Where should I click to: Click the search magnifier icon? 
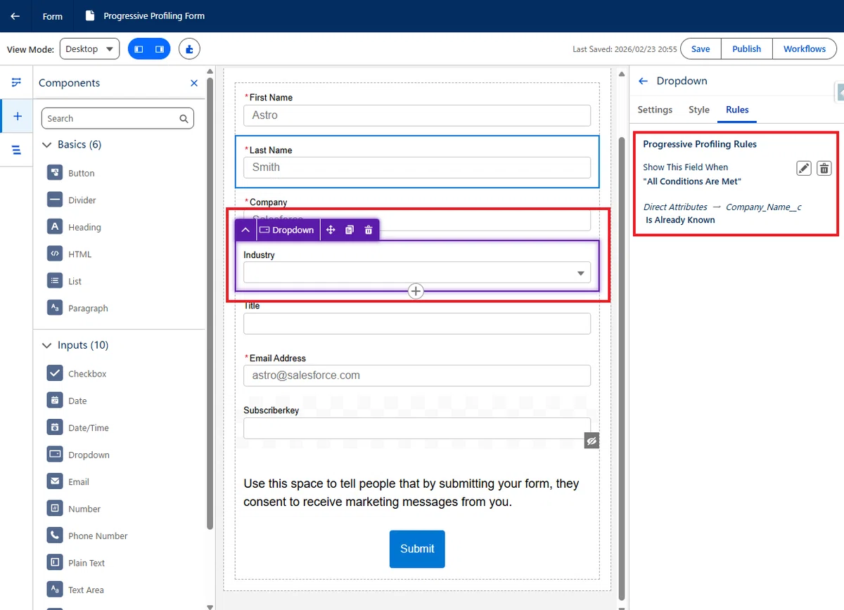pos(184,119)
